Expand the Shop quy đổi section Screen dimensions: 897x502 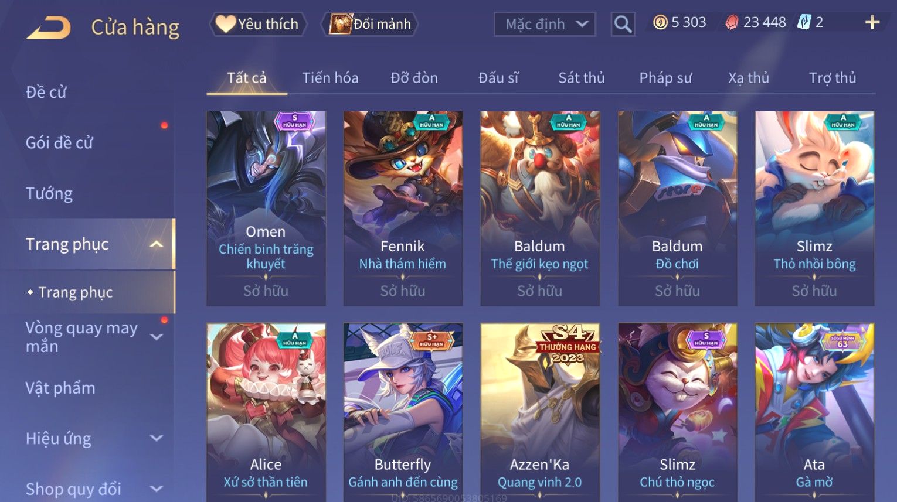(x=156, y=489)
